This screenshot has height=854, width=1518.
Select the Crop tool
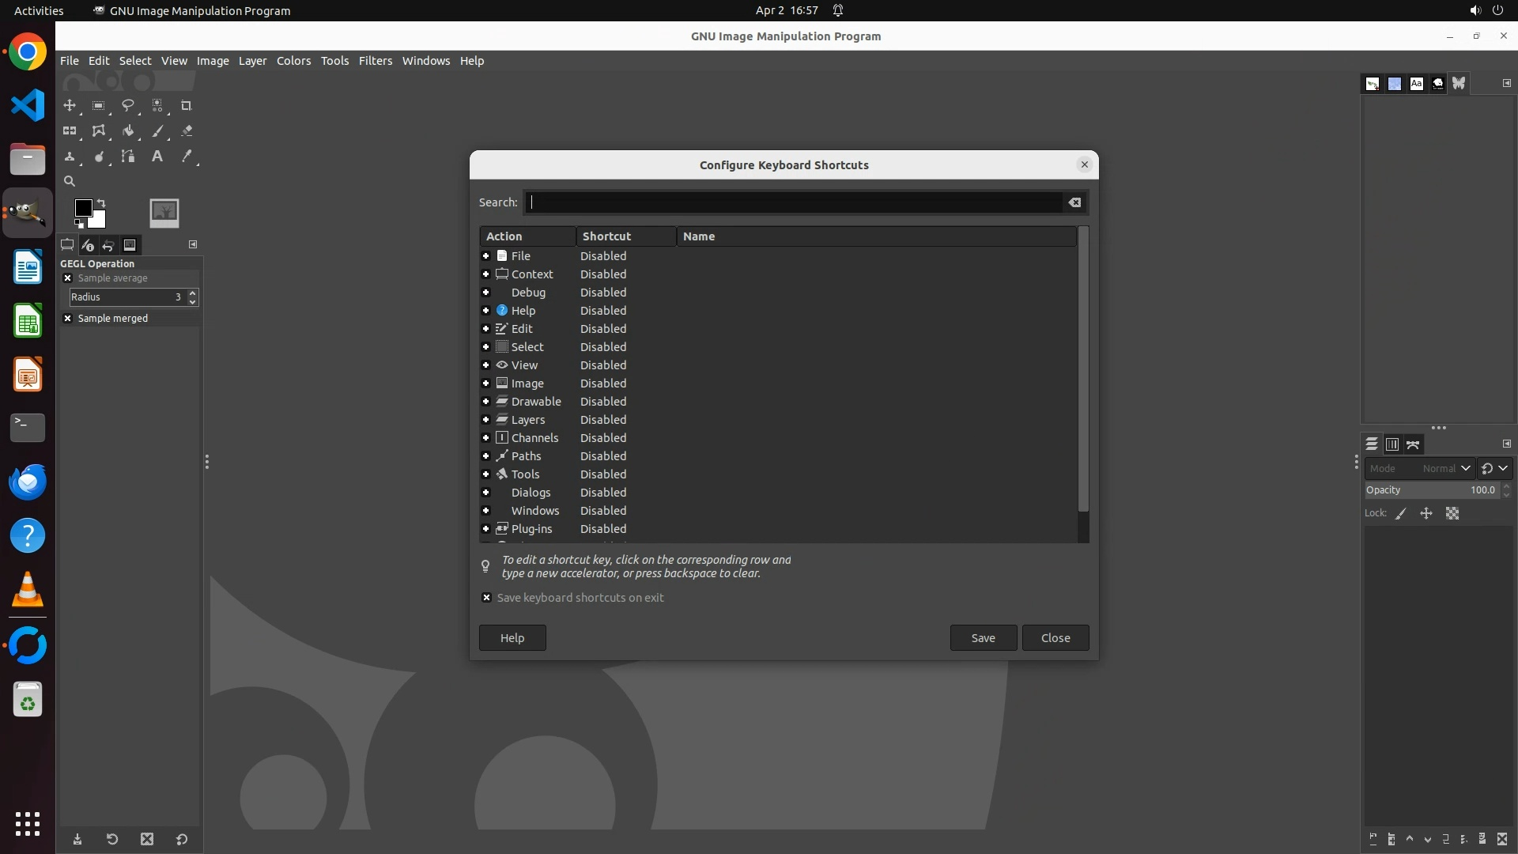(186, 105)
